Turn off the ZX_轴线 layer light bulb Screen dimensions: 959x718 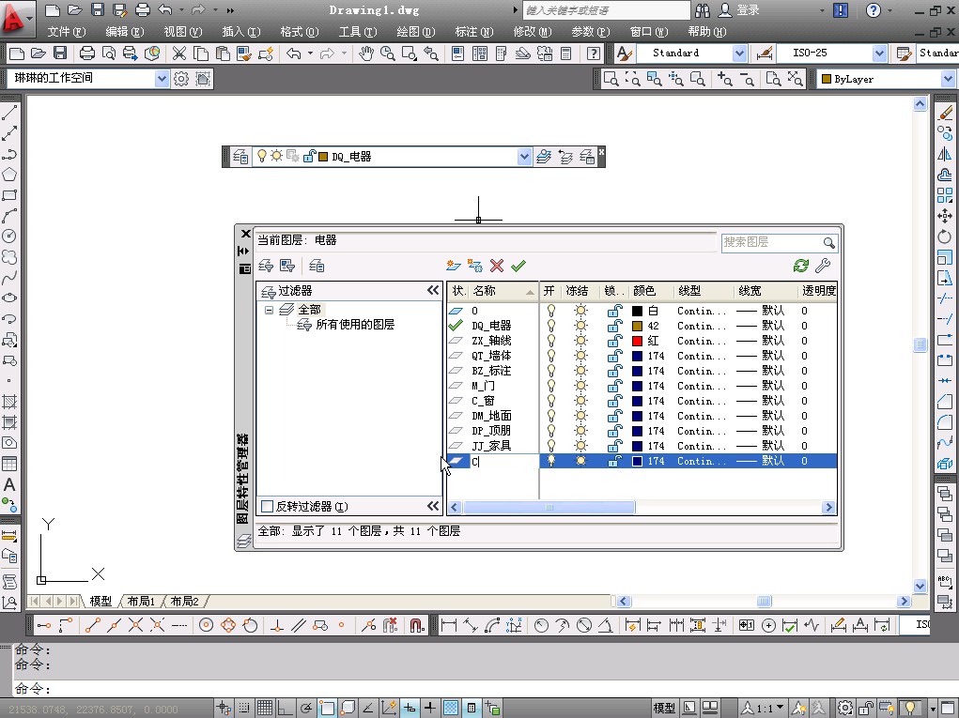551,341
